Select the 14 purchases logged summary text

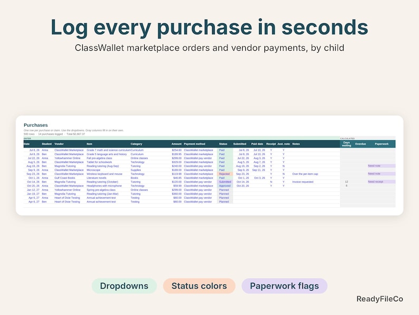tap(51, 134)
